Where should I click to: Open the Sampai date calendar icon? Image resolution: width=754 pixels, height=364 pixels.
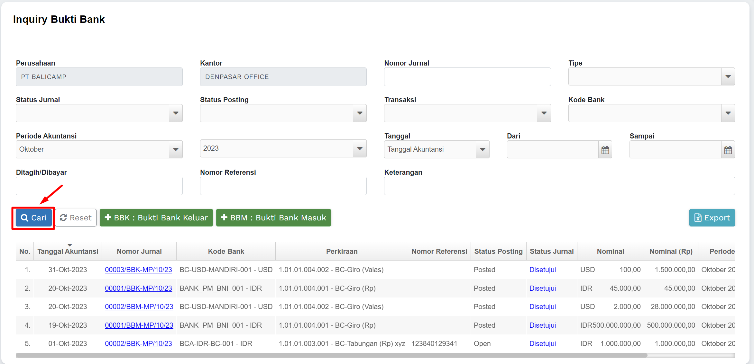click(x=728, y=150)
